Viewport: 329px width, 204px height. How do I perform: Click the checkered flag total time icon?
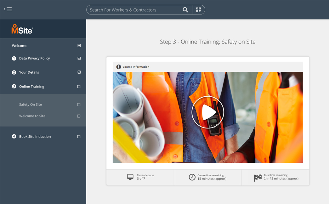[258, 177]
